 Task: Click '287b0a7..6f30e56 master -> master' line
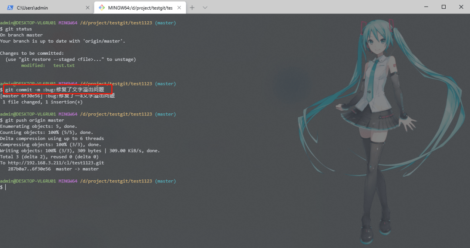pyautogui.click(x=53, y=169)
